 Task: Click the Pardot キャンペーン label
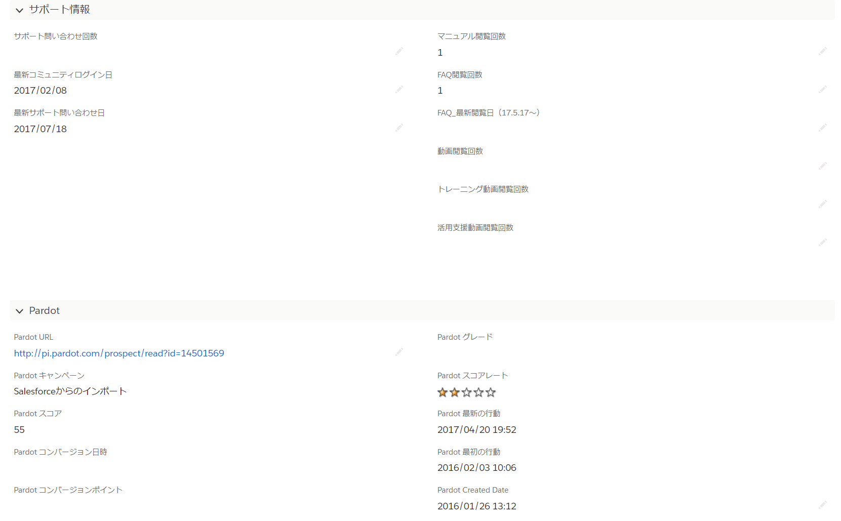(49, 376)
